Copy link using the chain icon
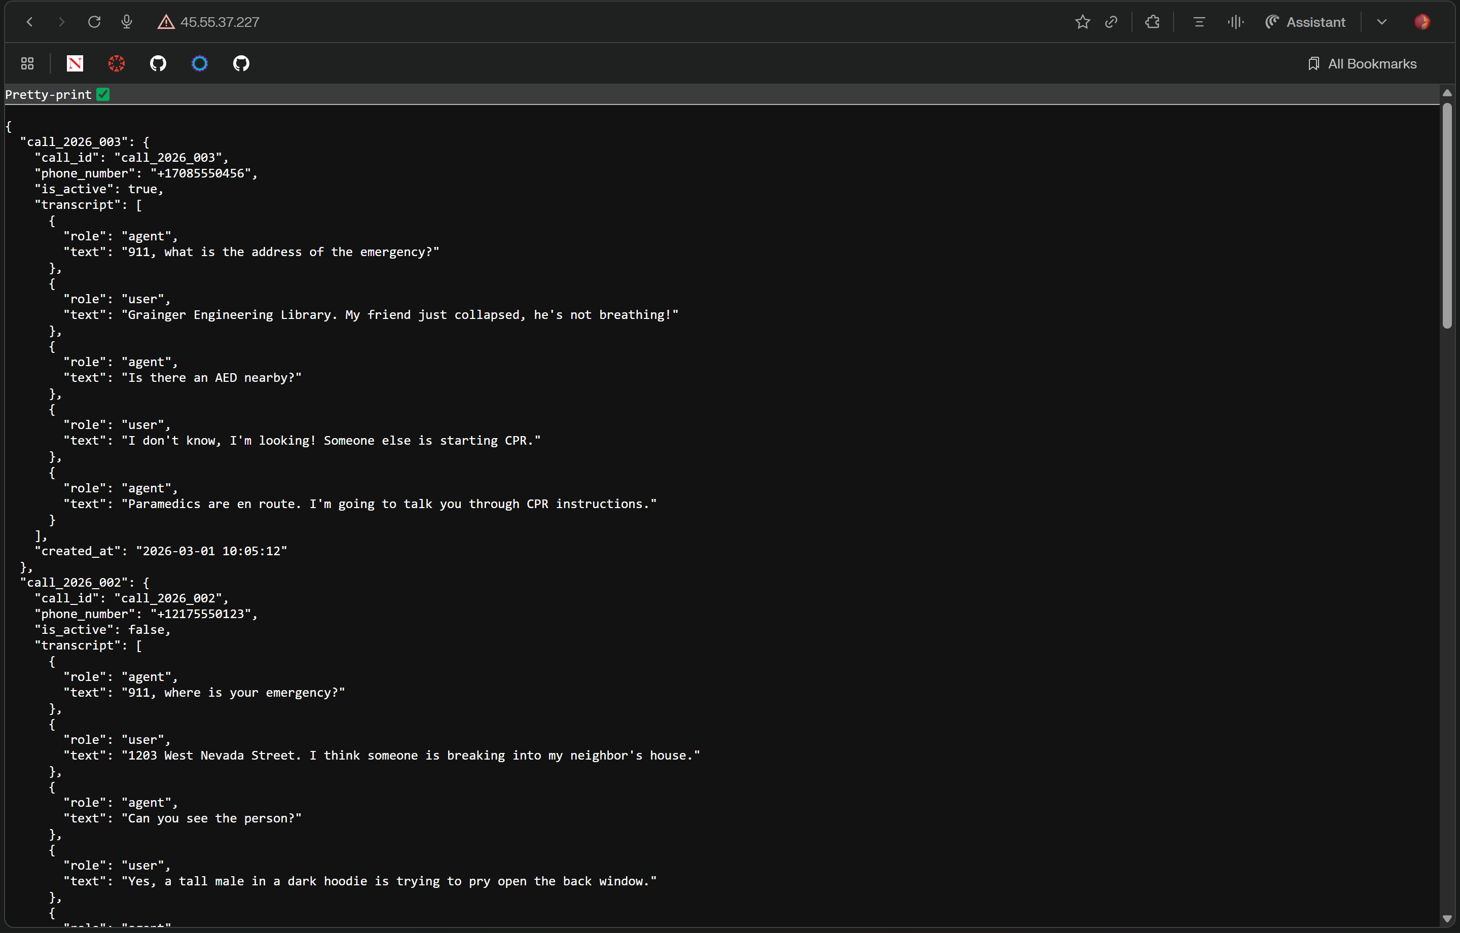This screenshot has width=1460, height=933. (1111, 22)
